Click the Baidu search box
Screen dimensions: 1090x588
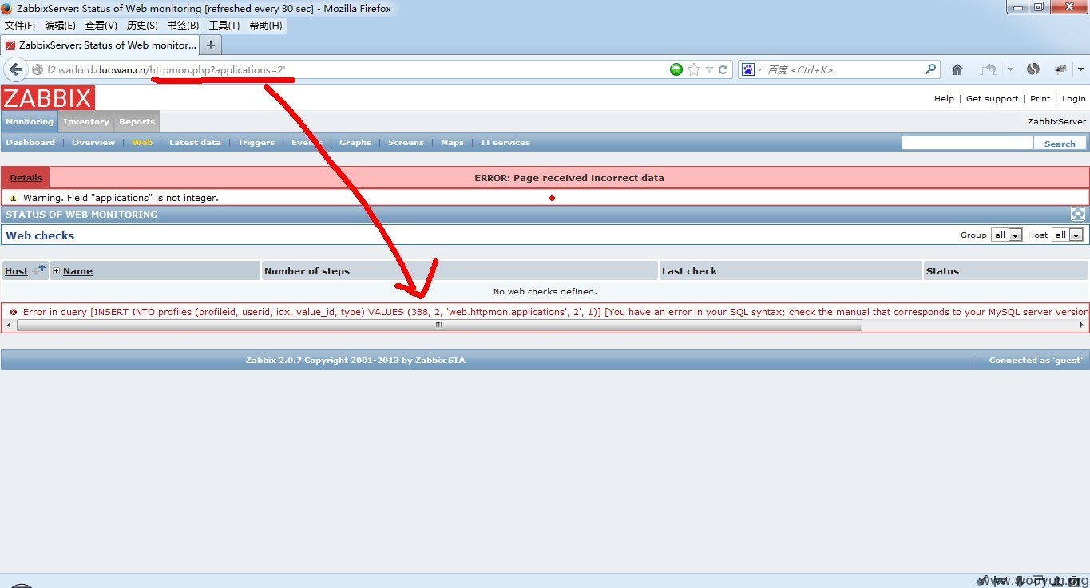pyautogui.click(x=844, y=69)
